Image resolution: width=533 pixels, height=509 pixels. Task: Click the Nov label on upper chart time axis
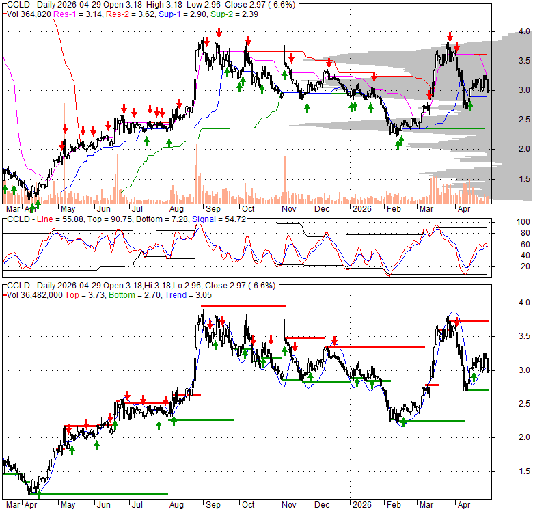[x=288, y=208]
